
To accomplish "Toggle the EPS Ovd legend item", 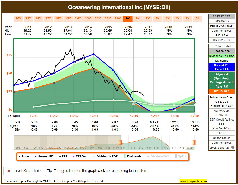I will pyautogui.click(x=80, y=156).
